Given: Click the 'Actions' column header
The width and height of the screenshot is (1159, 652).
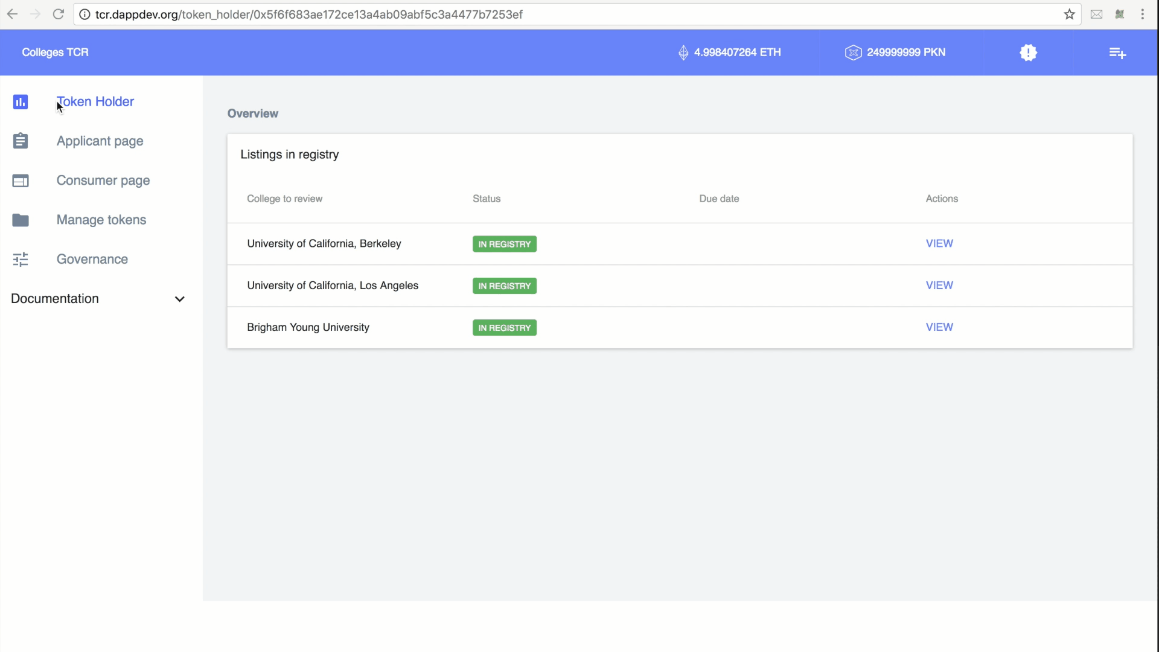Looking at the screenshot, I should click(x=942, y=199).
